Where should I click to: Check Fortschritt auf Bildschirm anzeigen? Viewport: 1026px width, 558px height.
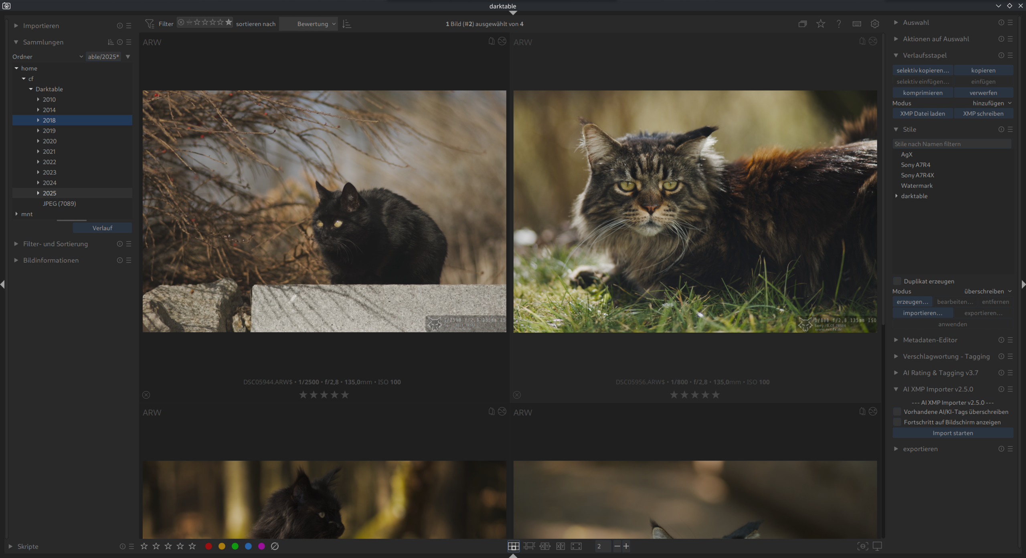tap(897, 422)
